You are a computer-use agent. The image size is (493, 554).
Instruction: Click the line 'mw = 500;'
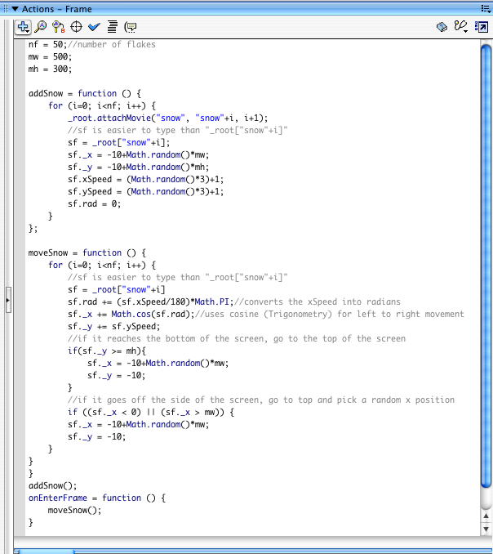point(50,57)
